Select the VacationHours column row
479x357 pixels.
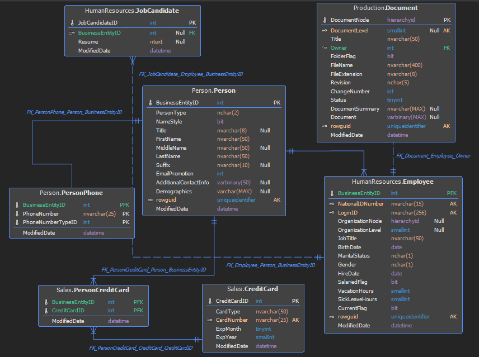pos(393,291)
